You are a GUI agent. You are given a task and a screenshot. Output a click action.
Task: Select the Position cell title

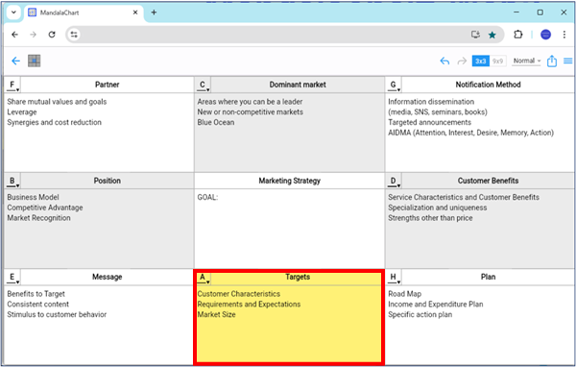coord(107,181)
